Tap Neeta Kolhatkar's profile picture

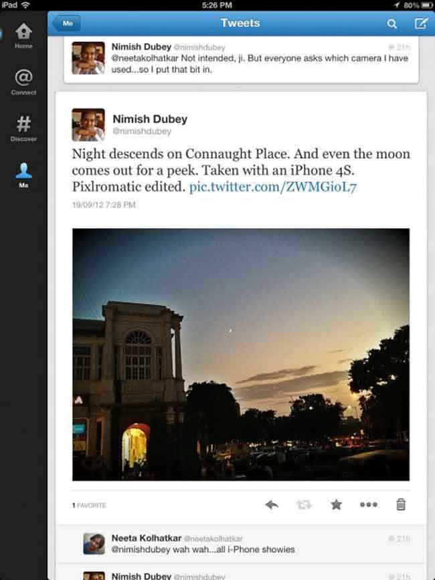pyautogui.click(x=94, y=544)
